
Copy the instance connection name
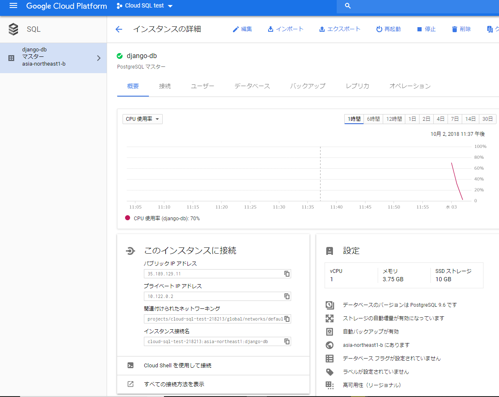point(287,341)
